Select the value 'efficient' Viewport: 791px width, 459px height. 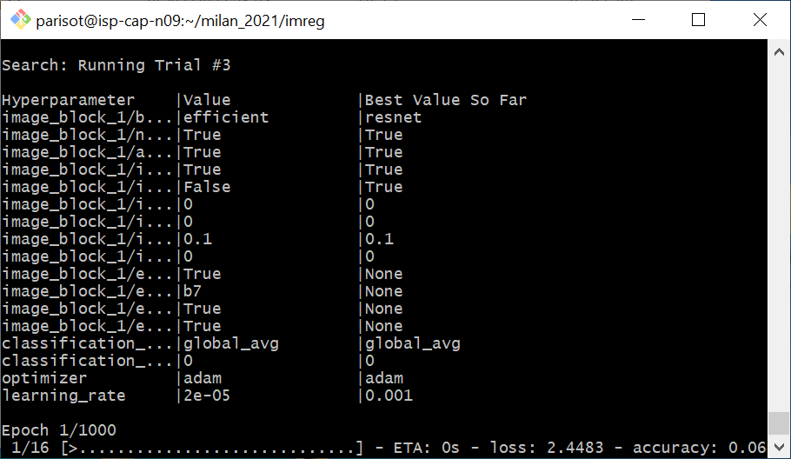coord(226,117)
